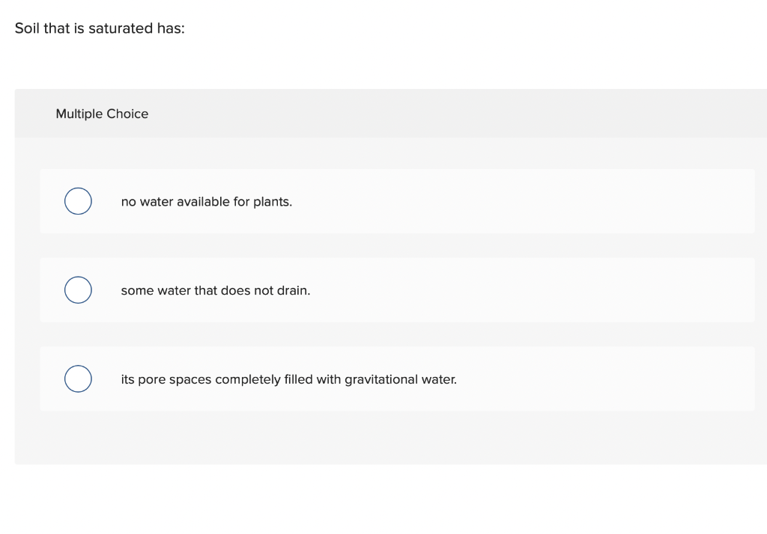
Task: Click the answer text 'no water available for plants'
Action: pos(207,201)
